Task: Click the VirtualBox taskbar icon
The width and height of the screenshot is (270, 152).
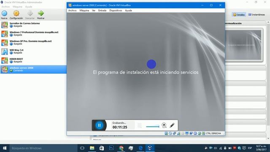Action: [150, 148]
